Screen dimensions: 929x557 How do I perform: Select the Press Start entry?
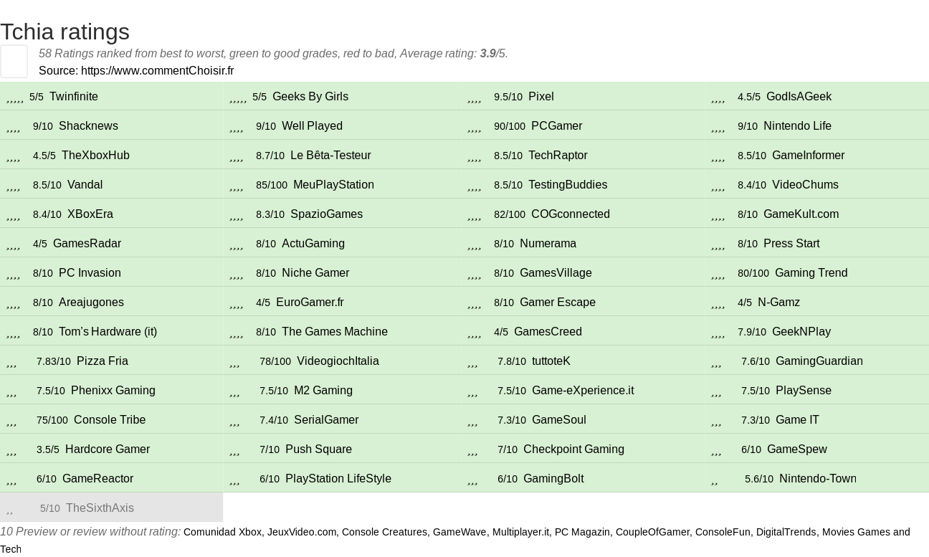(817, 243)
